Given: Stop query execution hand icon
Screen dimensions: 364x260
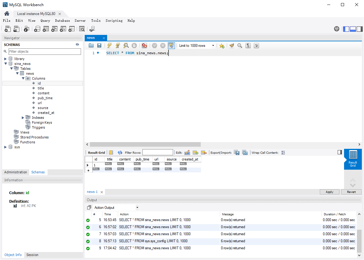Looking at the screenshot, I should 134,46.
